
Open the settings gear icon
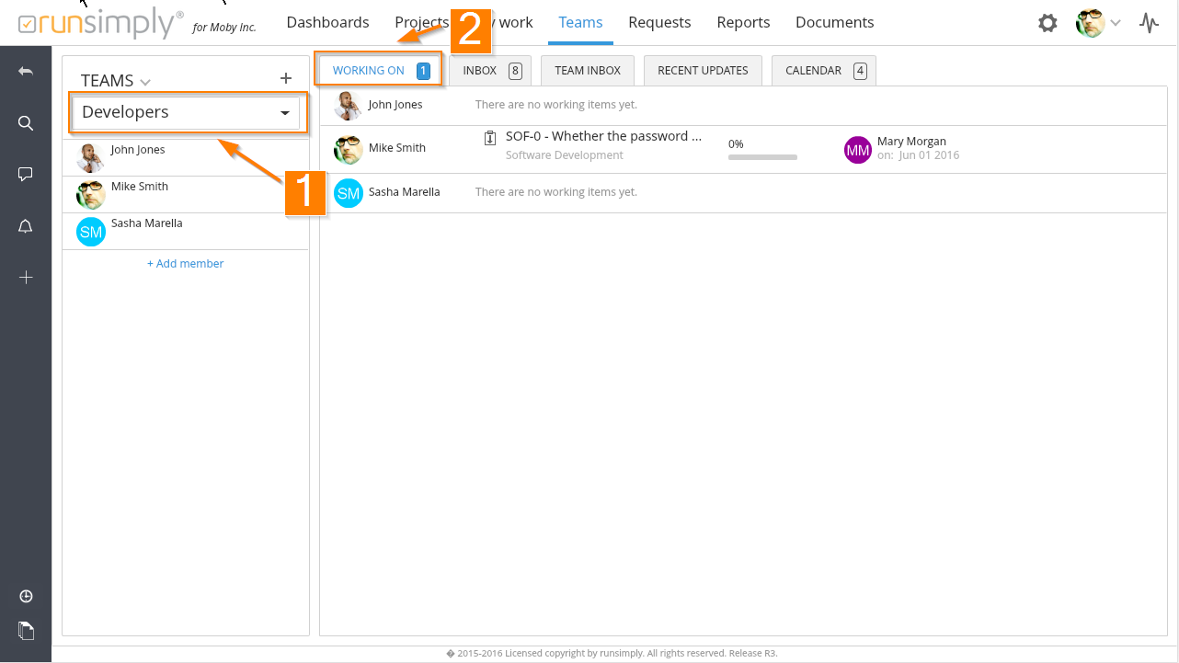click(x=1047, y=23)
